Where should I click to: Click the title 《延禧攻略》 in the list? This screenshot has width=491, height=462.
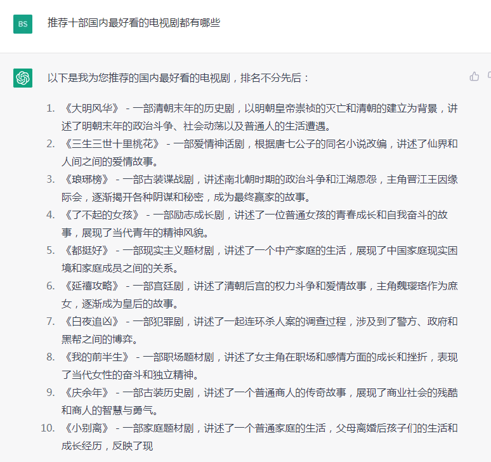click(x=91, y=286)
